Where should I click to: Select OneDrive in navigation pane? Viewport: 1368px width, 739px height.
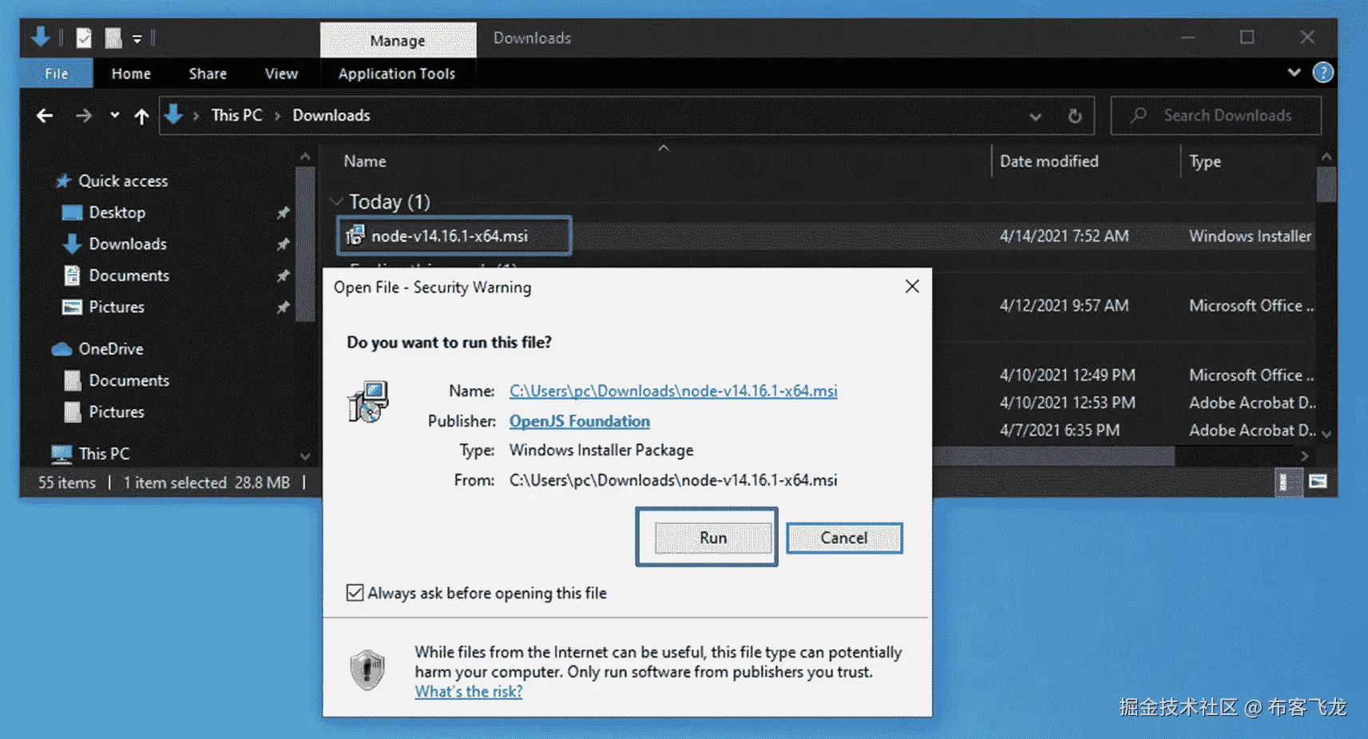[x=111, y=348]
